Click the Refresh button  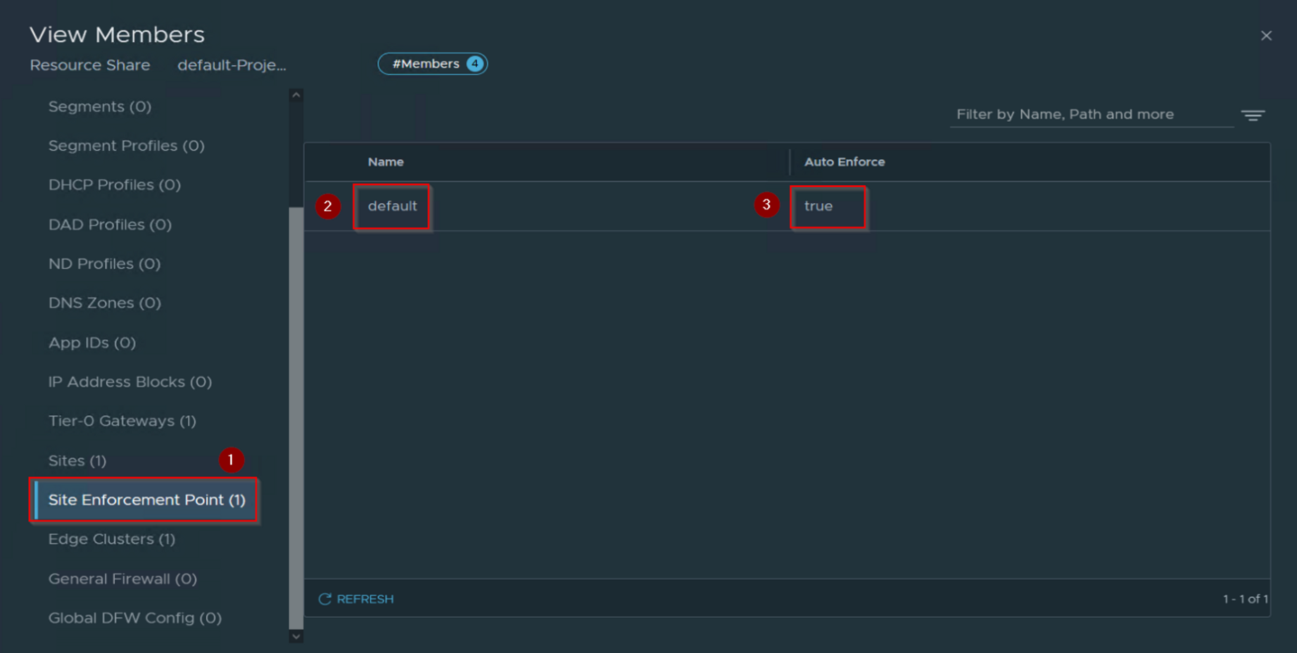356,599
